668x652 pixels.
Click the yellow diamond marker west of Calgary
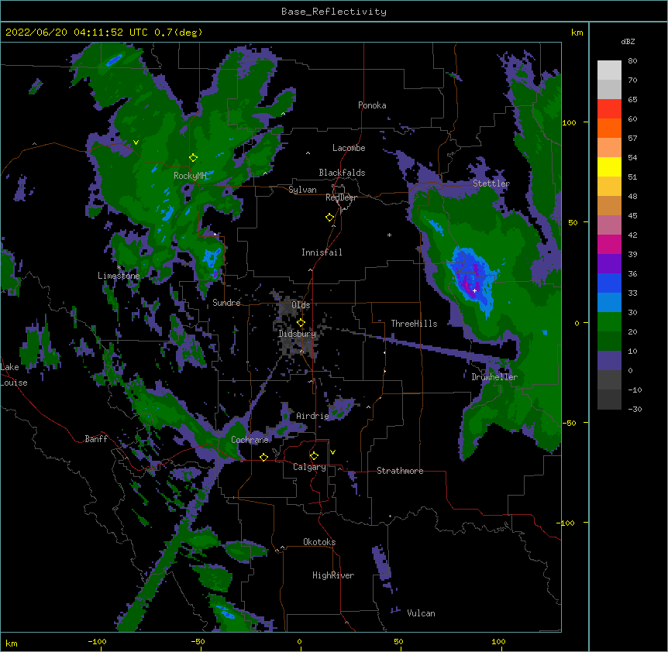click(263, 457)
